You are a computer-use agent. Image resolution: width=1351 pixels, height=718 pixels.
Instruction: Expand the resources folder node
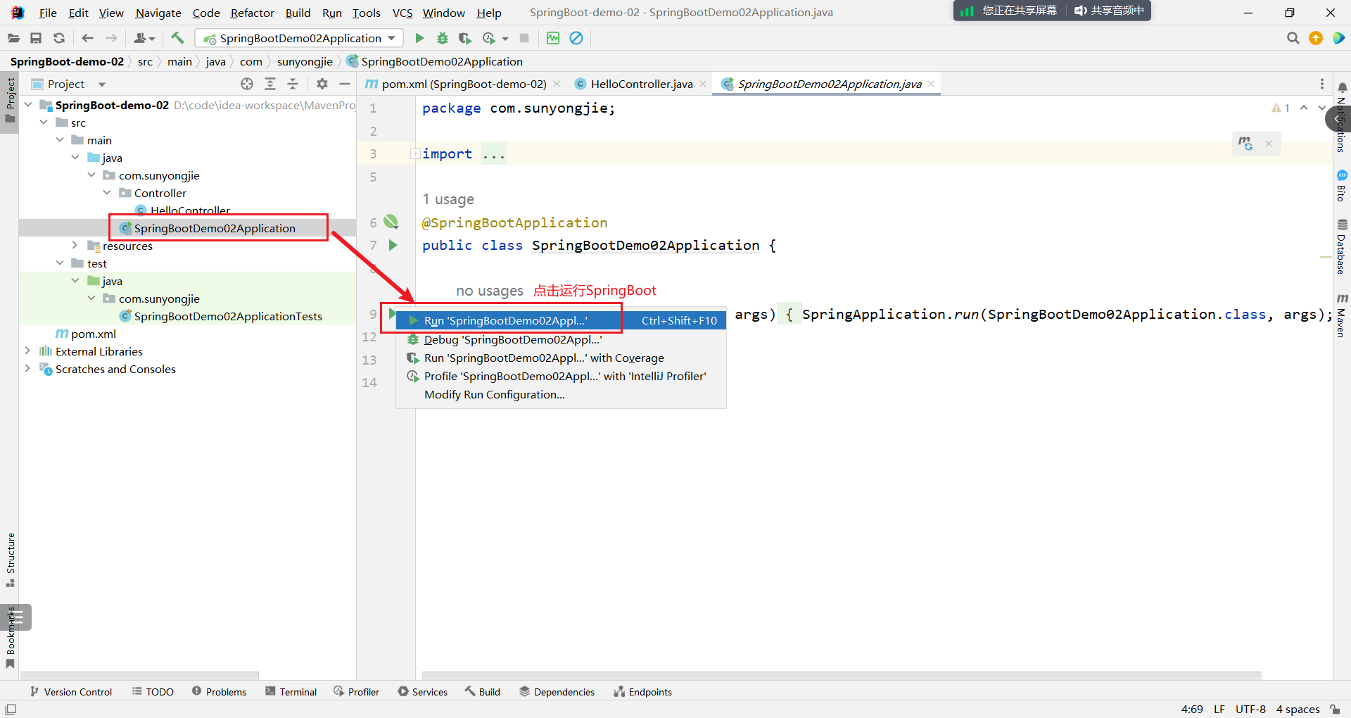click(x=75, y=246)
